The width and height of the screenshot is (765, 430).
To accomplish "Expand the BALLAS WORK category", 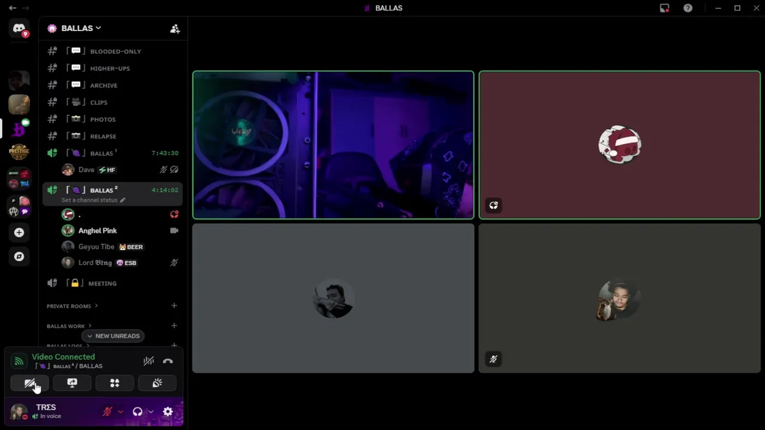I will tap(69, 326).
